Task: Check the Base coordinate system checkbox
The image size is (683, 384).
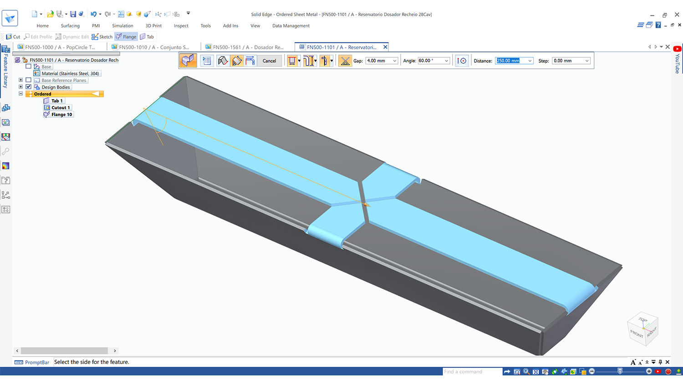Action: point(29,66)
